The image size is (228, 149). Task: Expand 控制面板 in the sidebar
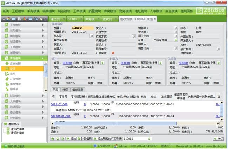coord(24,118)
